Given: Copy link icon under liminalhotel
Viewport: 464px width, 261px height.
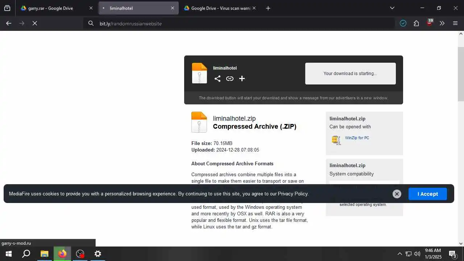Looking at the screenshot, I should point(230,78).
